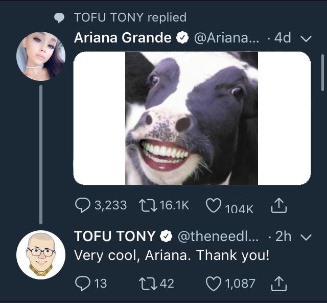Screen dimensions: 327x303
Task: Like the tweet showing 104K likes
Action: tap(213, 206)
